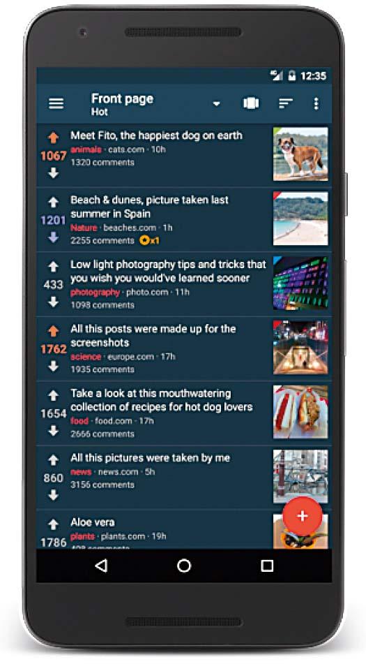Upvote the Aloe vera post
Screen dimensions: 366x664
pyautogui.click(x=53, y=524)
